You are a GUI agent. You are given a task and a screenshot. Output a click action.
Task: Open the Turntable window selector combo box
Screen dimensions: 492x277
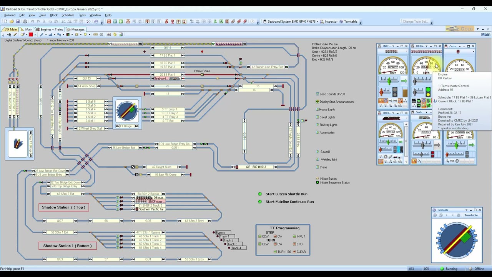472,215
